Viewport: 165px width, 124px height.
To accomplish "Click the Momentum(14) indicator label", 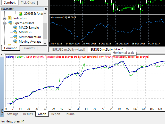I will [x=63, y=18].
